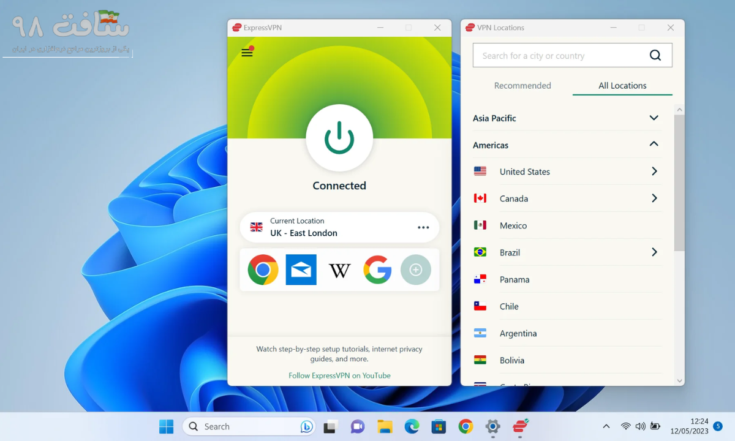This screenshot has width=735, height=441.
Task: Click the Bolivia flag icon
Action: click(480, 360)
